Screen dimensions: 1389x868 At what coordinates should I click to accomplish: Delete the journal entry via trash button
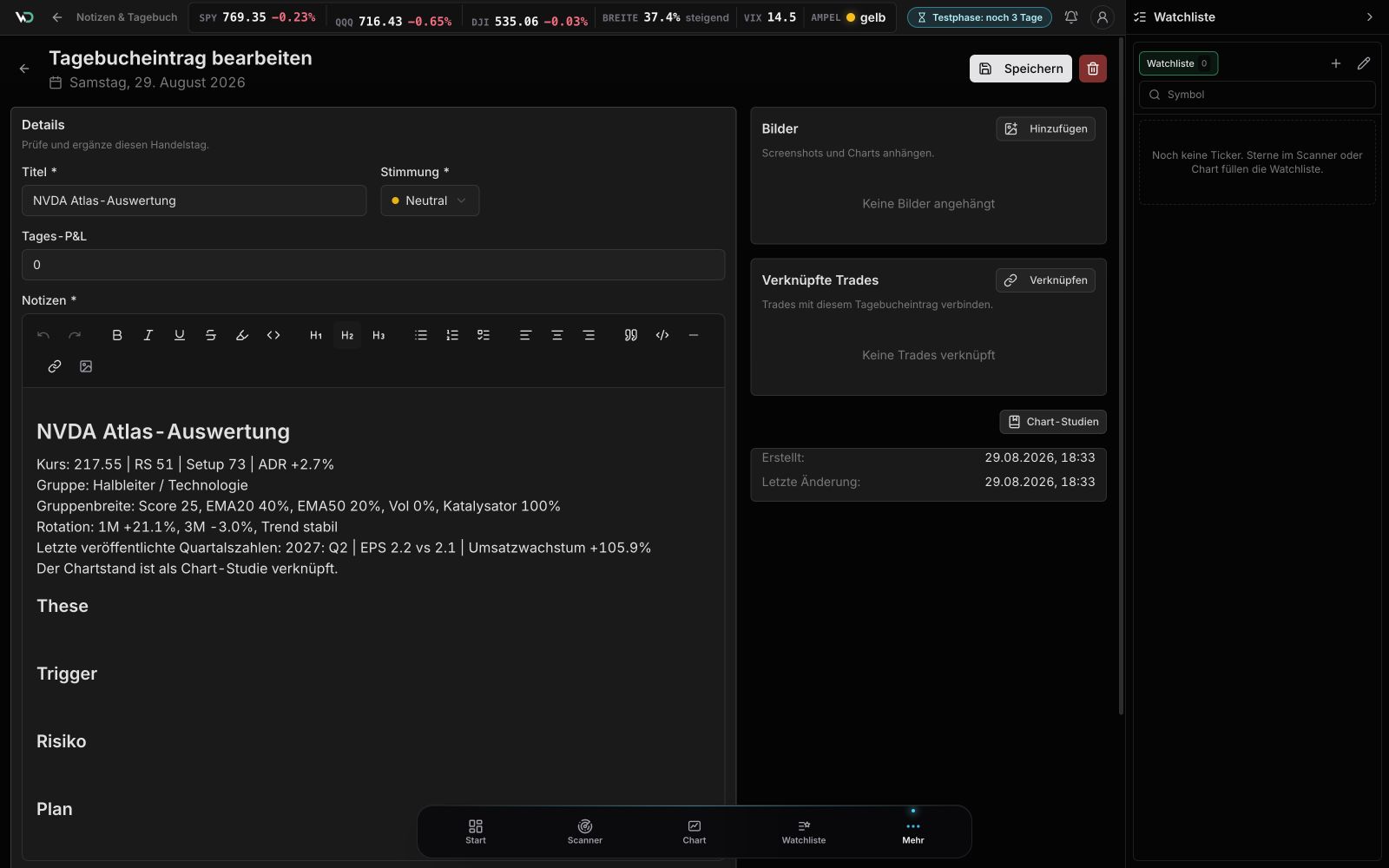1093,69
